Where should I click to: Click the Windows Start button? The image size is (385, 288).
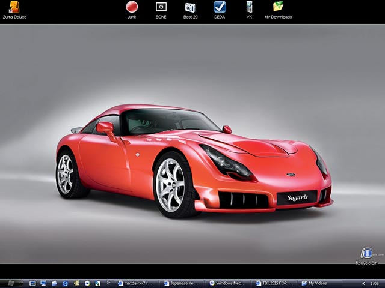tap(12, 283)
